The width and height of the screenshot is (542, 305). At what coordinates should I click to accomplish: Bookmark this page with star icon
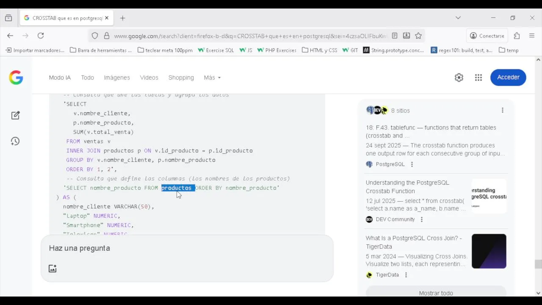click(418, 36)
